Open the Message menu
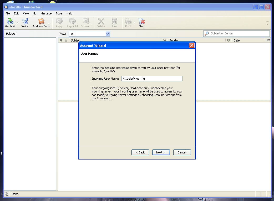 click(46, 13)
